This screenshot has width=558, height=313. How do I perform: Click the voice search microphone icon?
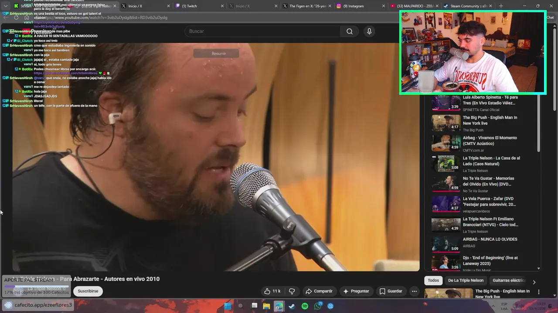click(x=369, y=31)
